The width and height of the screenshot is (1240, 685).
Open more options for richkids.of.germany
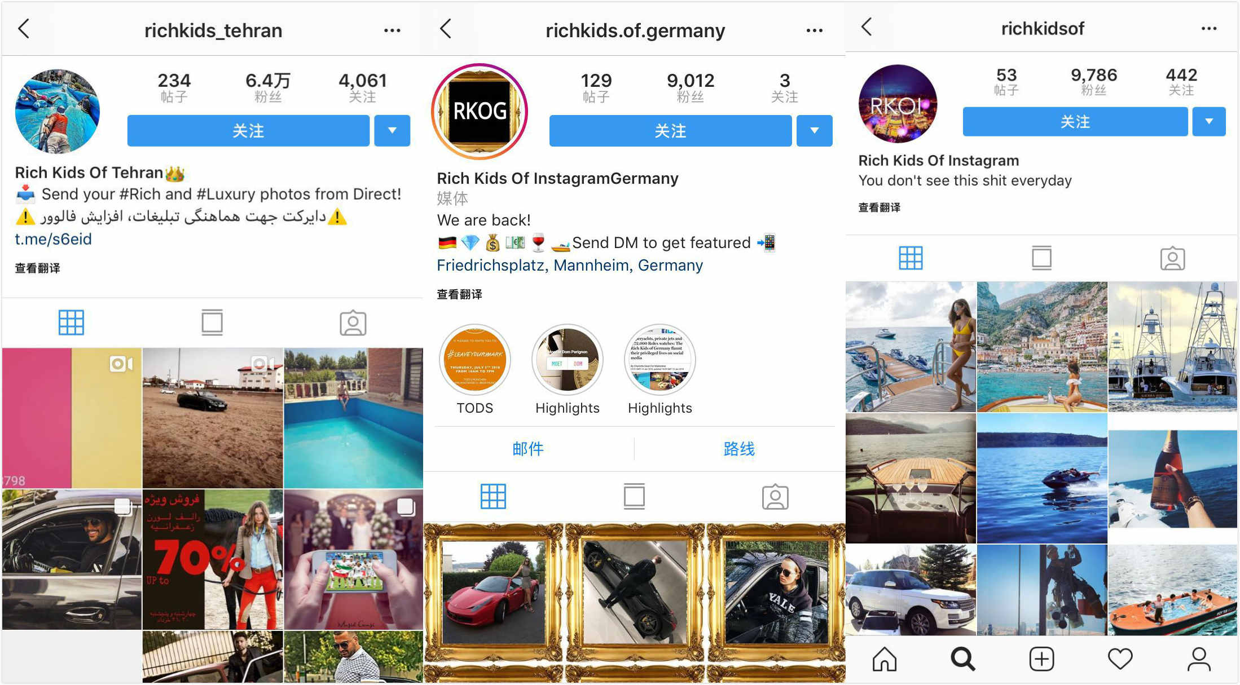coord(814,30)
